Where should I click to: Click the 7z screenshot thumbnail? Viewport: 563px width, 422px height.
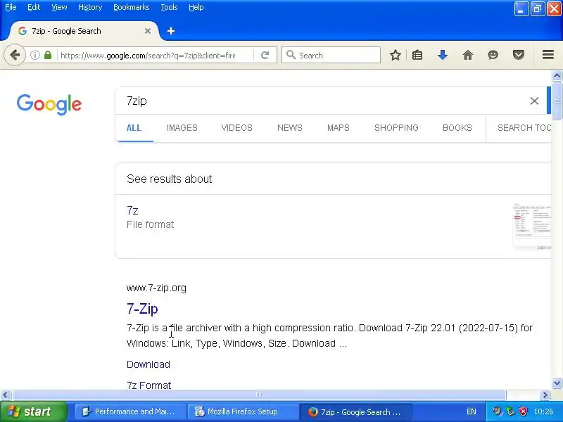(532, 226)
